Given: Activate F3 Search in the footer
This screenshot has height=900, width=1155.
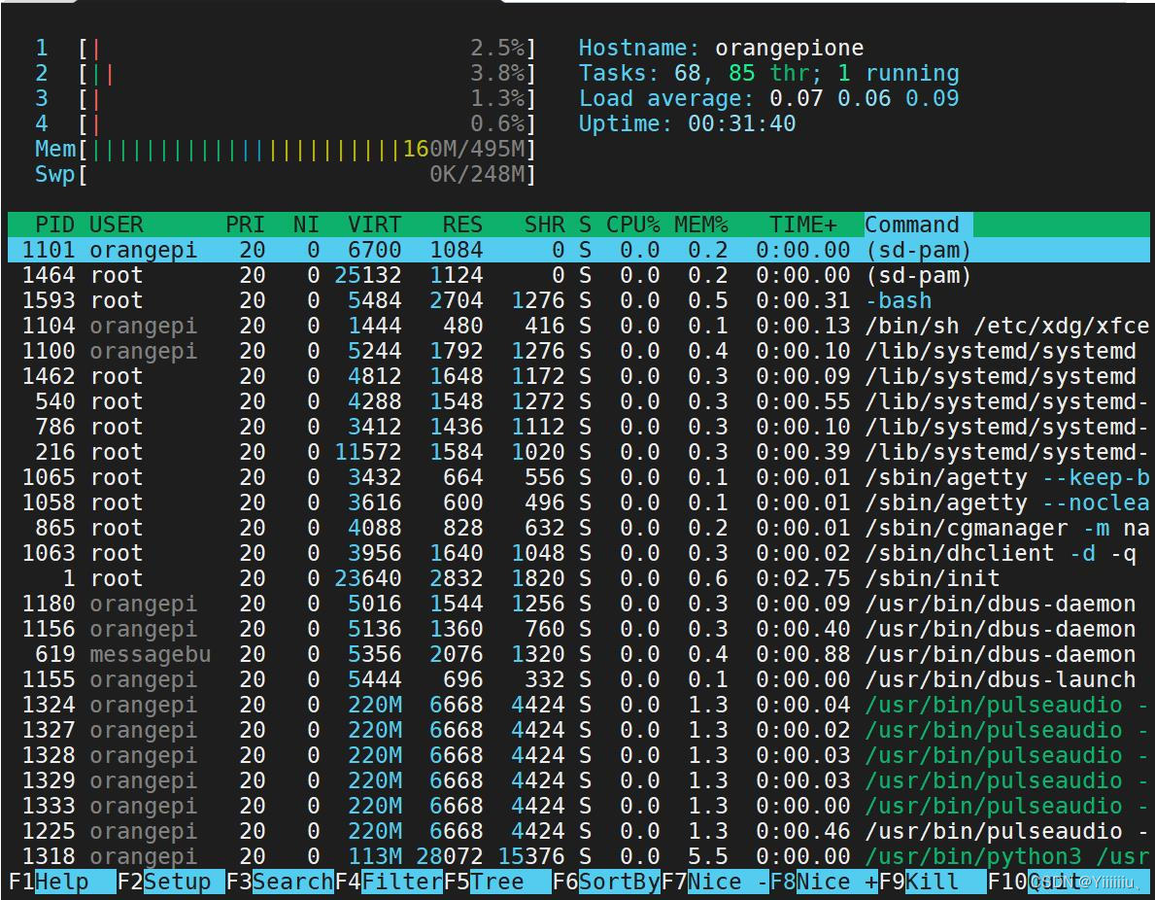Looking at the screenshot, I should [x=279, y=882].
